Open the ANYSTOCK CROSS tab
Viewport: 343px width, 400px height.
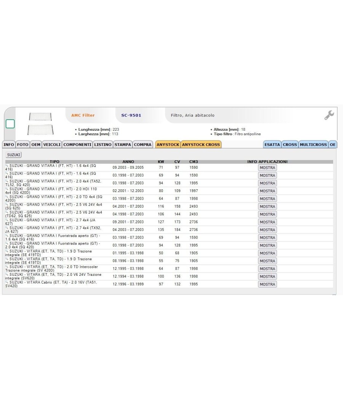coord(201,145)
